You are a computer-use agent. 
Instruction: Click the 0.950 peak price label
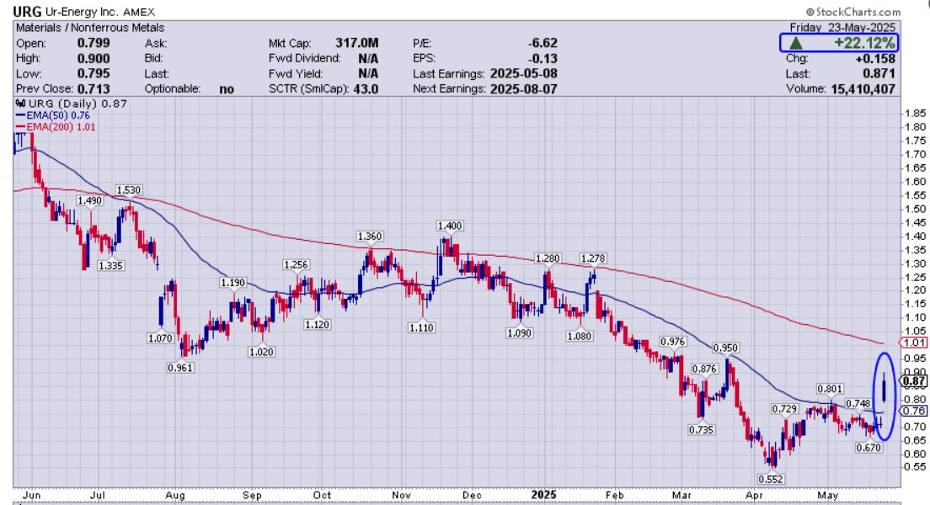725,348
